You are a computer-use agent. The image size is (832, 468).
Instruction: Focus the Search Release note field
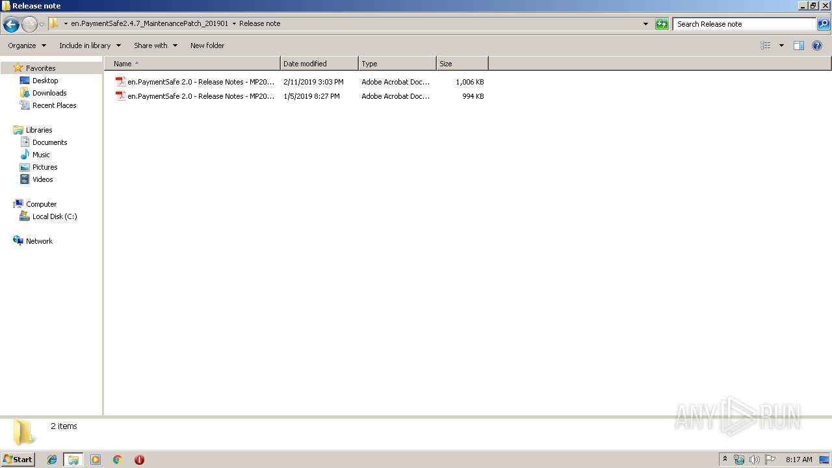coord(744,24)
